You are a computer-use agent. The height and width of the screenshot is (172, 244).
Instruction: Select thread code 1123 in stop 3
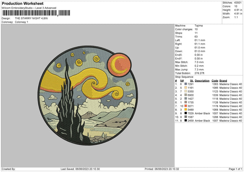(x=215, y=91)
